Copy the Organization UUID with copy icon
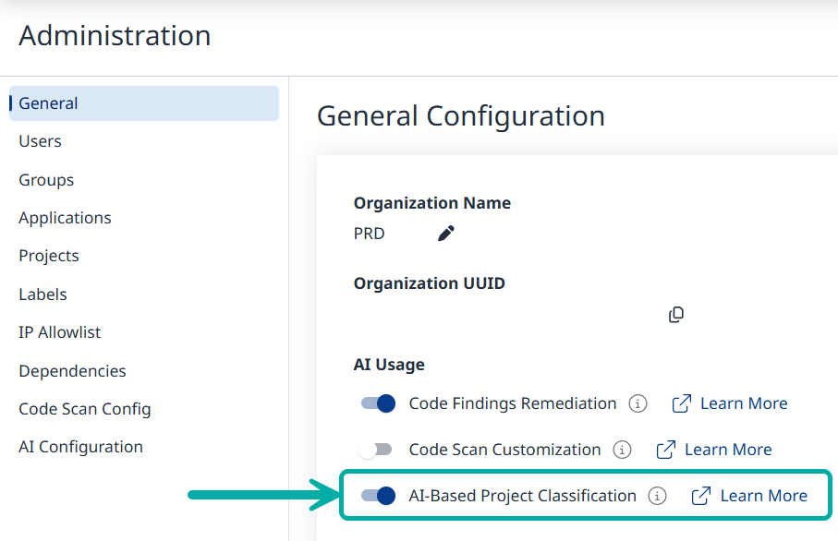838x541 pixels. (676, 315)
